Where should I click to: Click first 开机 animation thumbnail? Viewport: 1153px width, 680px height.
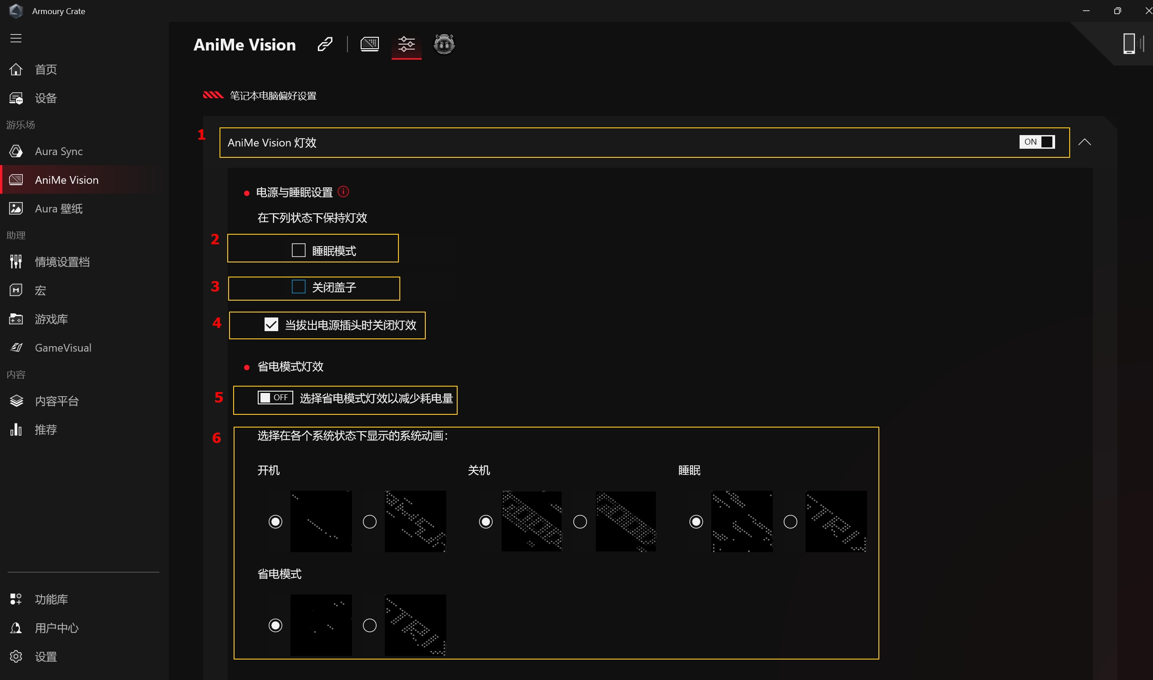(x=321, y=521)
